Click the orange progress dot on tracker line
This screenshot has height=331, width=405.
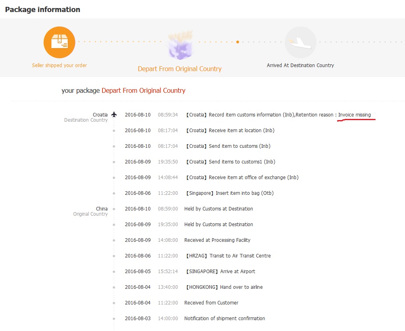(x=238, y=42)
